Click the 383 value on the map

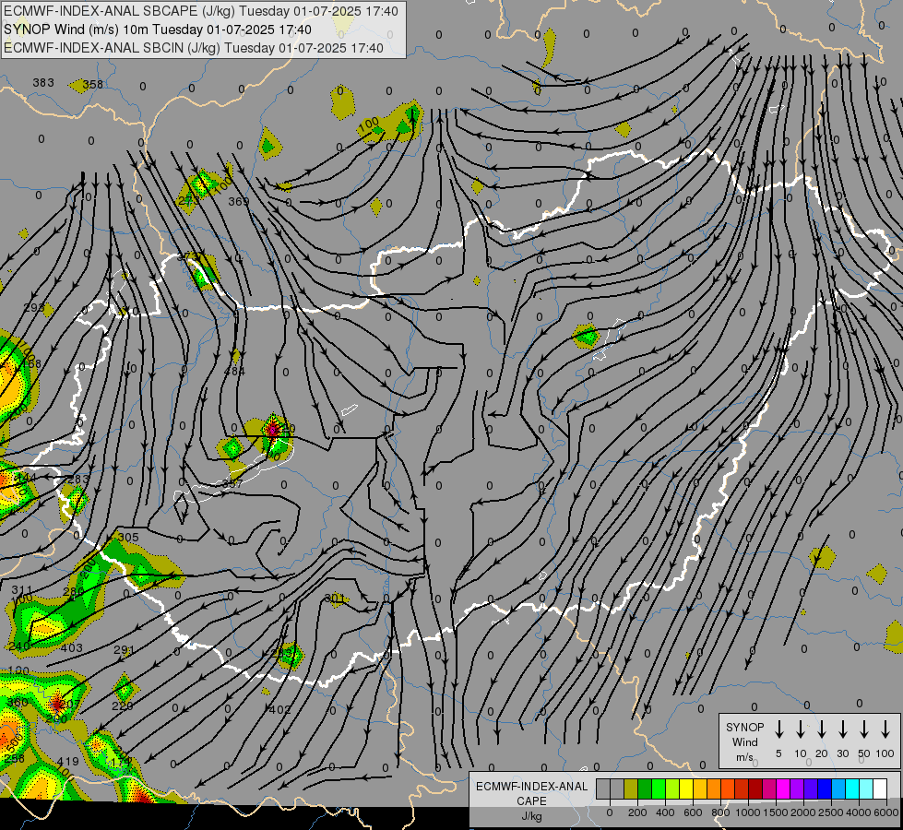tap(43, 83)
